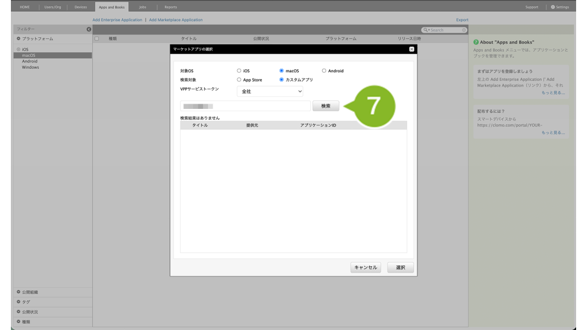Viewport: 587px width, 330px height.
Task: Select Android in platform filter
Action: tap(30, 61)
